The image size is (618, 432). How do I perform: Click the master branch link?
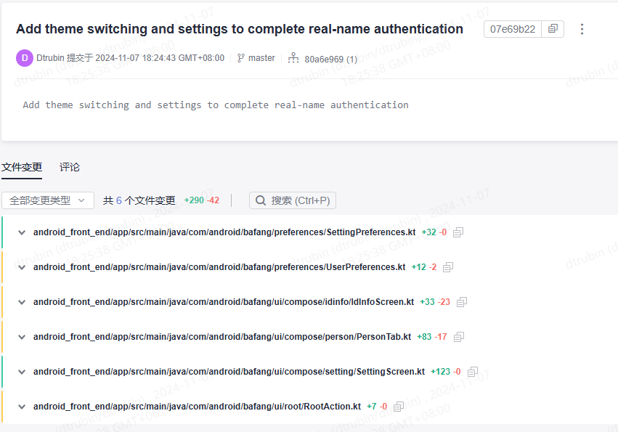pos(261,58)
